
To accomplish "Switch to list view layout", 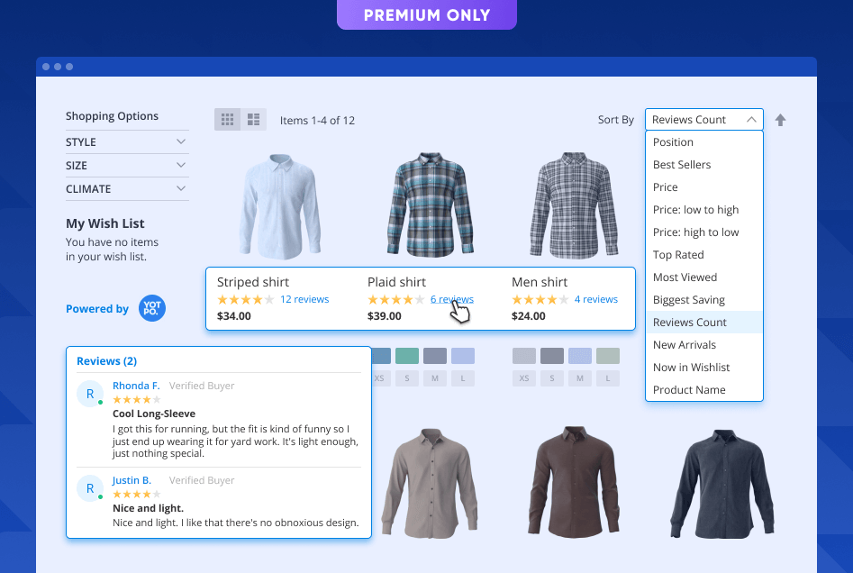I will click(253, 119).
